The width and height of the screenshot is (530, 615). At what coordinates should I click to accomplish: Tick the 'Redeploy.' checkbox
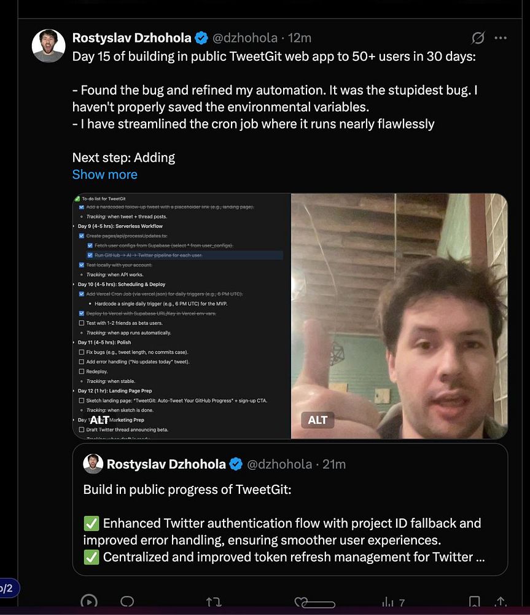click(81, 371)
